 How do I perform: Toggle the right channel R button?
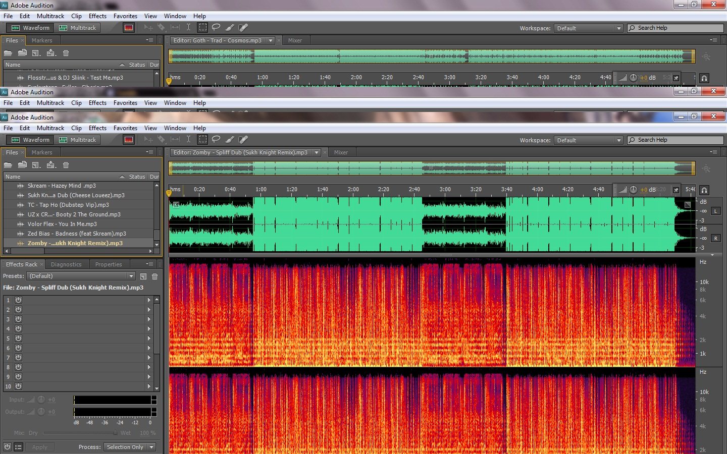point(716,238)
